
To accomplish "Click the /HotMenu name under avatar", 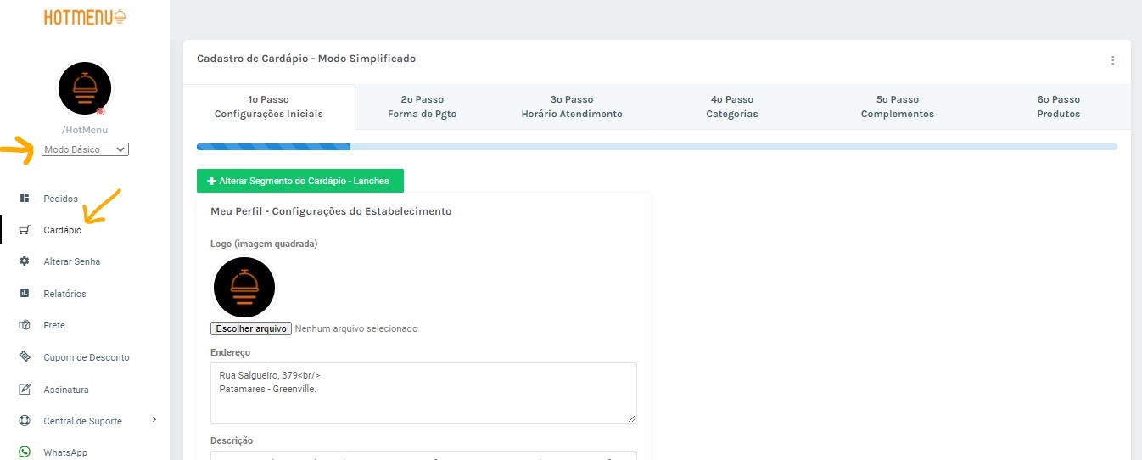I will coord(85,130).
